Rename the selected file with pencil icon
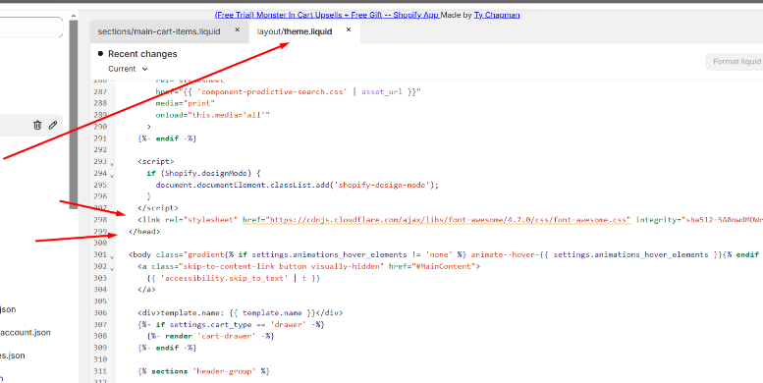 coord(53,125)
